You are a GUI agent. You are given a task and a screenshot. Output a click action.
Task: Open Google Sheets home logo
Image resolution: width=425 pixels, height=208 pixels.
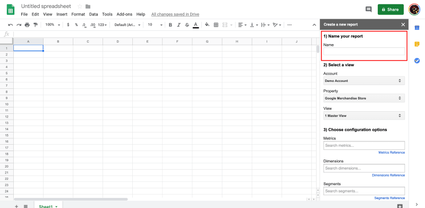coord(11,10)
